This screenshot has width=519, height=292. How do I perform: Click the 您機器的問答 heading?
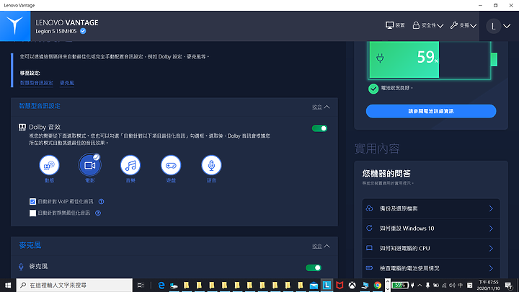pyautogui.click(x=386, y=174)
